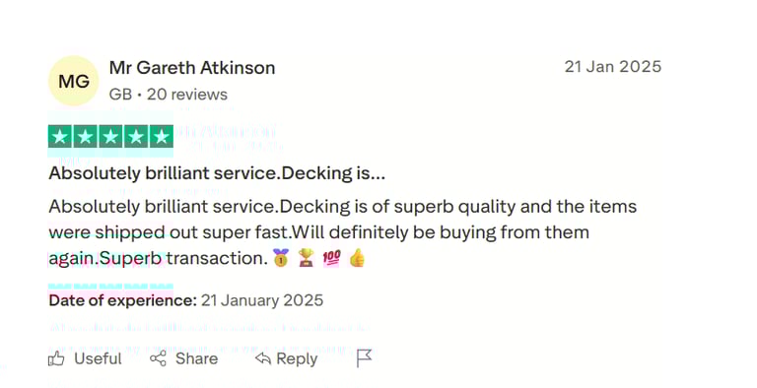The image size is (757, 388).
Task: Click the Share network icon
Action: (x=158, y=358)
